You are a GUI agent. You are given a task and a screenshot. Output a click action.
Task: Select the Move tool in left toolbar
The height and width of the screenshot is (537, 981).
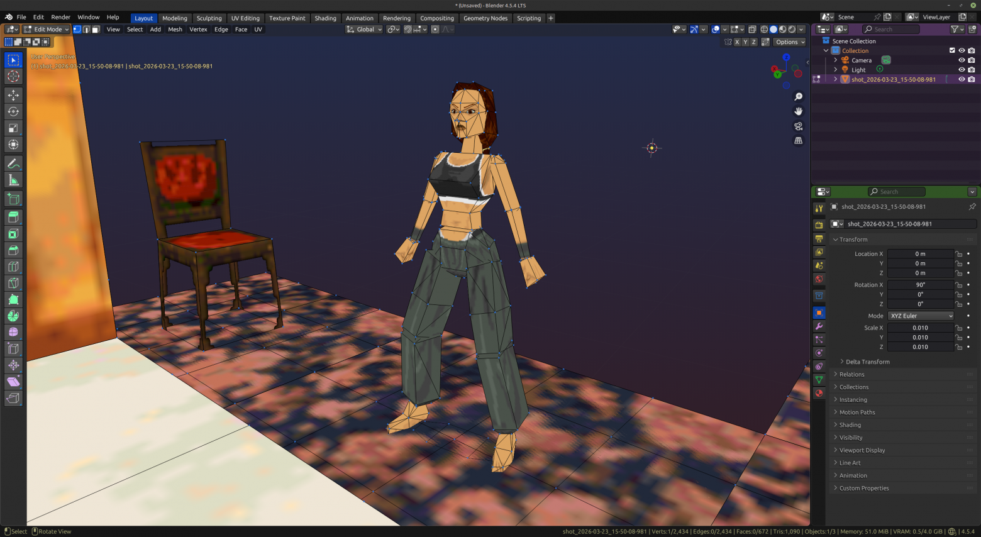pos(13,95)
